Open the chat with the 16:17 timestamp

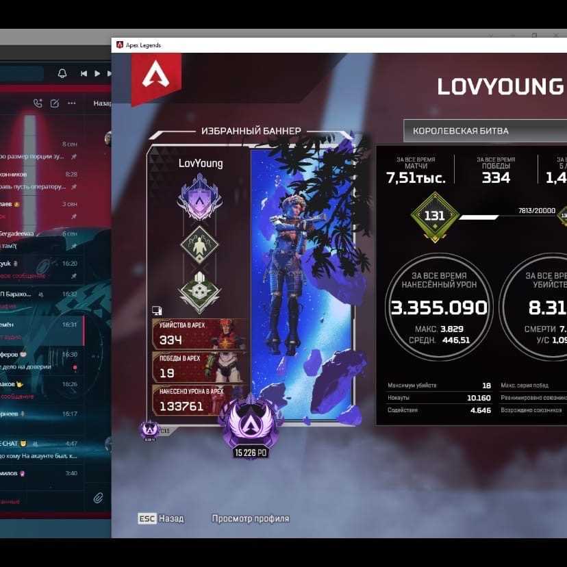[42, 420]
